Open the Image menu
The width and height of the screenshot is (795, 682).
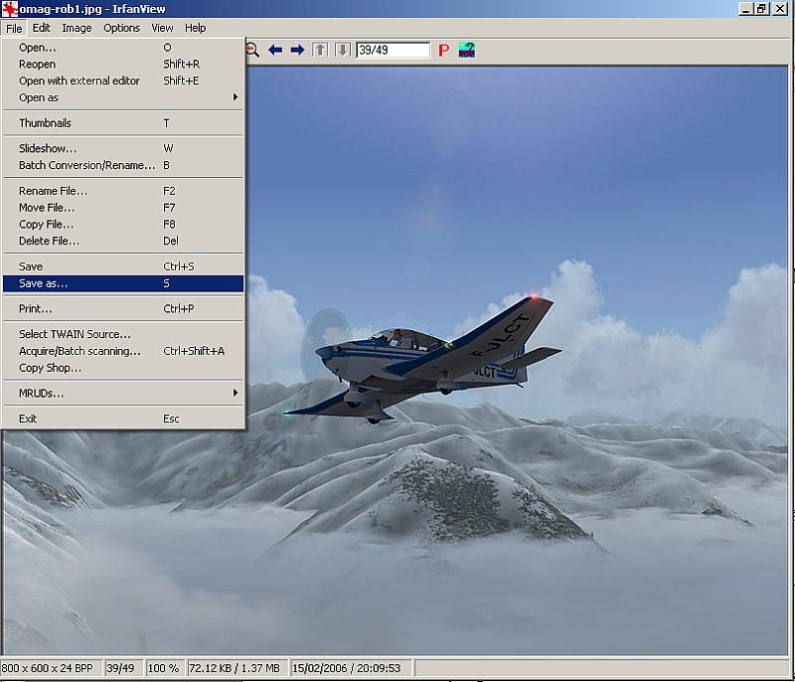tap(77, 28)
